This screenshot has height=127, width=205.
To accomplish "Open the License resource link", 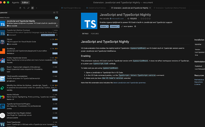I will (197, 84).
